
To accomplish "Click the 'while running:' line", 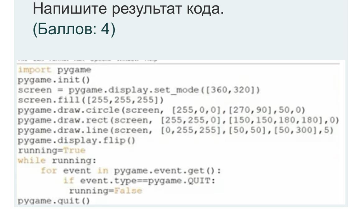I will [x=57, y=161].
